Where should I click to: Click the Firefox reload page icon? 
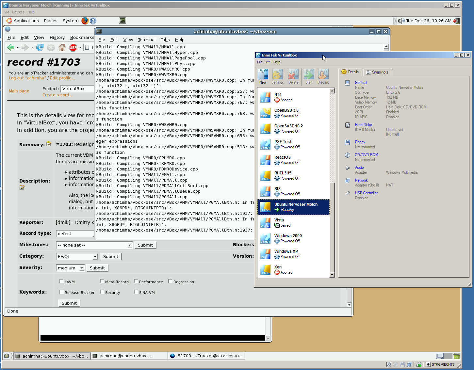tap(40, 48)
